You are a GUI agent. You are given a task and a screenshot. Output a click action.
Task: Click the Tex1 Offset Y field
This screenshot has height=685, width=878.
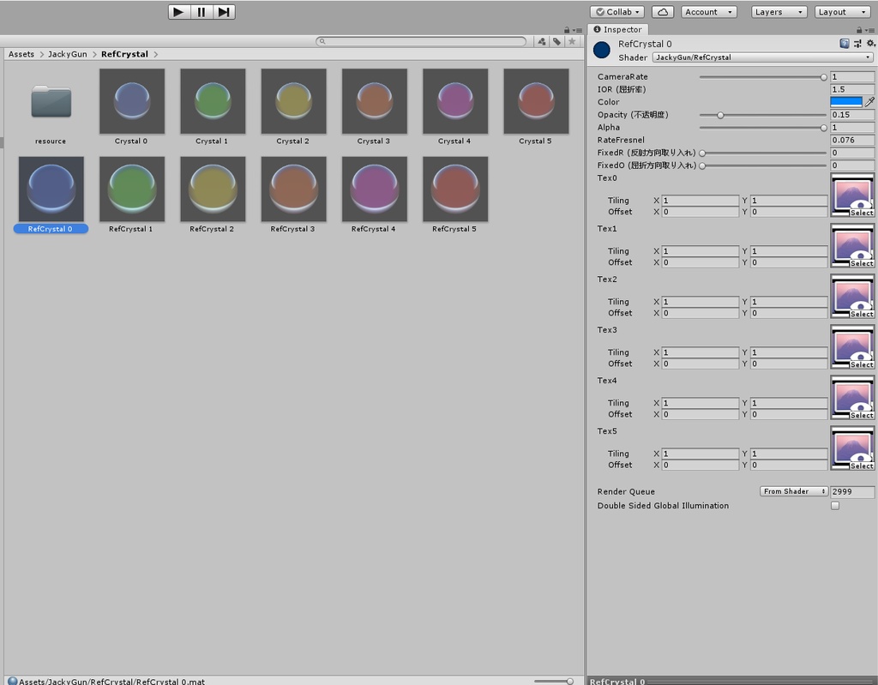click(x=789, y=262)
